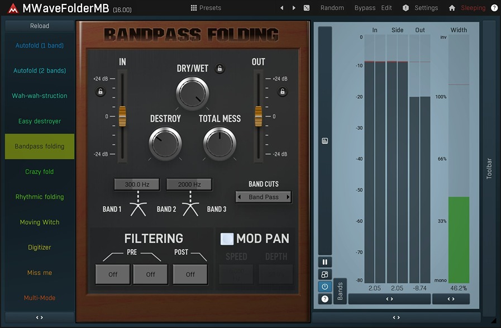Open the Band Cuts Band Pass dropdown
This screenshot has height=328, width=501.
pyautogui.click(x=263, y=196)
